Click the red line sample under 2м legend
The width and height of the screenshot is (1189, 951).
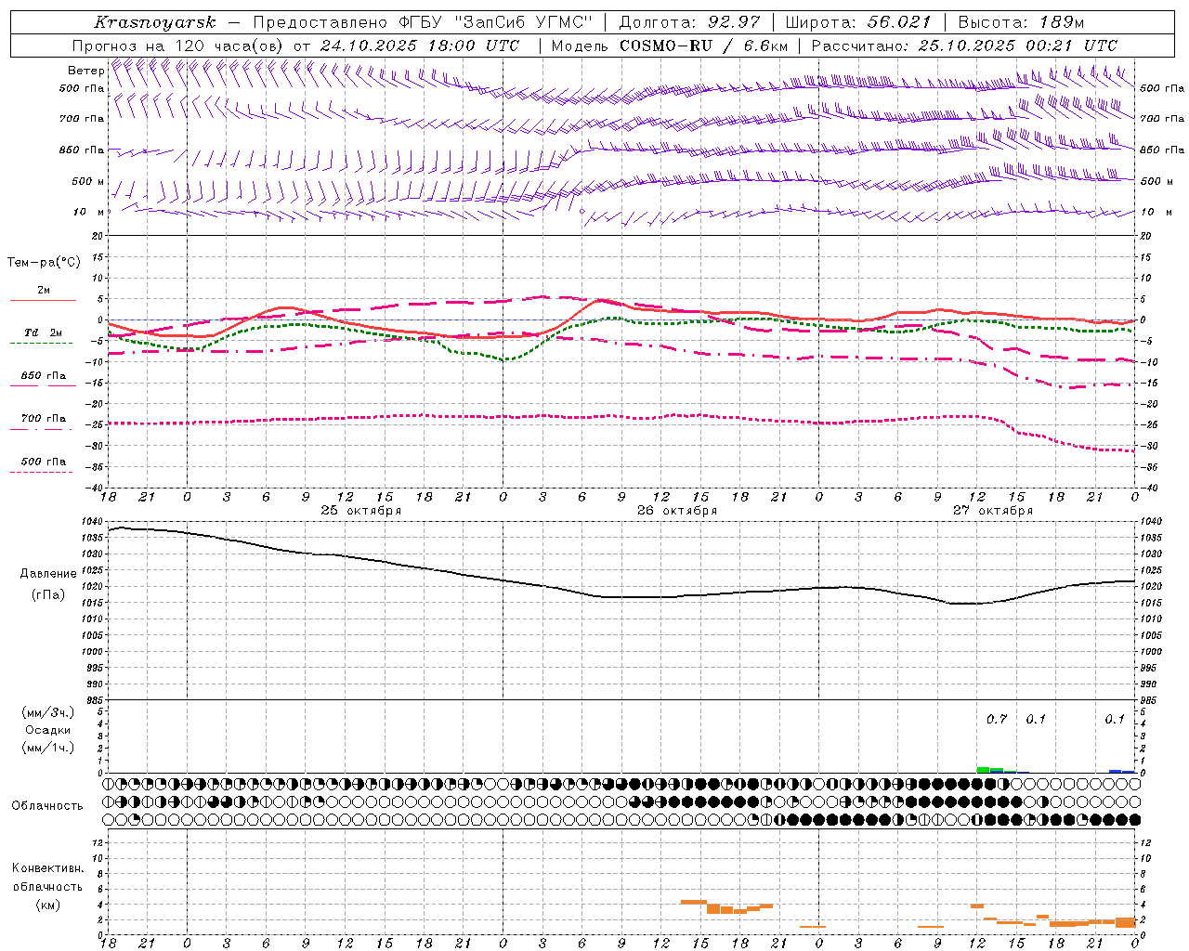coord(43,301)
